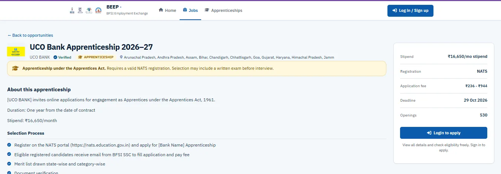501x174 pixels.
Task: Click the location pin icon
Action: click(x=121, y=57)
